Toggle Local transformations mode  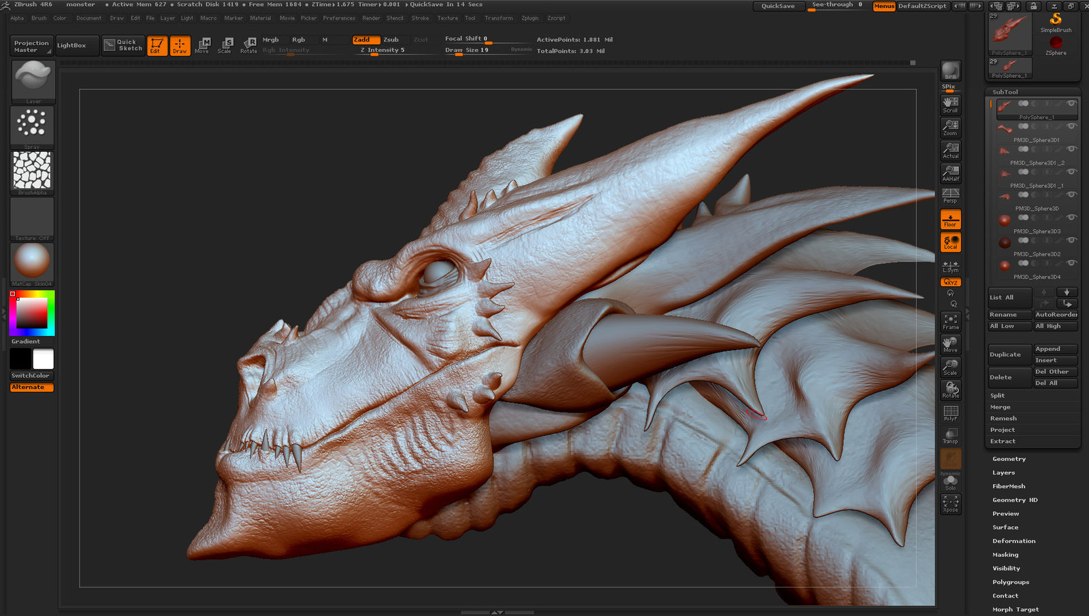click(950, 242)
